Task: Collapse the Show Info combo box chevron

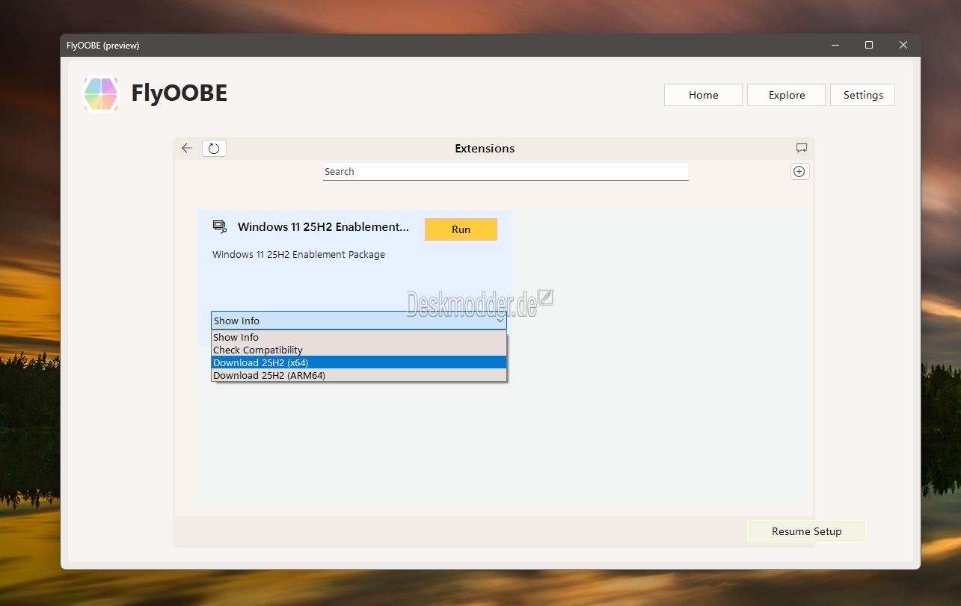Action: pyautogui.click(x=500, y=321)
